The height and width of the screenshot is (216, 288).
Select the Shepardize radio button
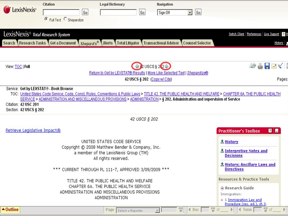click(65, 19)
